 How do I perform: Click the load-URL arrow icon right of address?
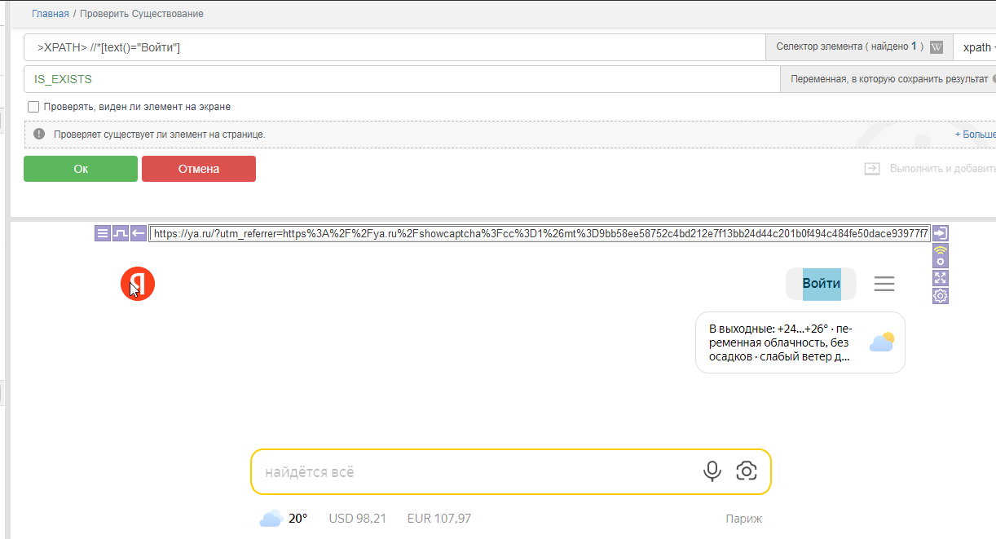coord(940,233)
